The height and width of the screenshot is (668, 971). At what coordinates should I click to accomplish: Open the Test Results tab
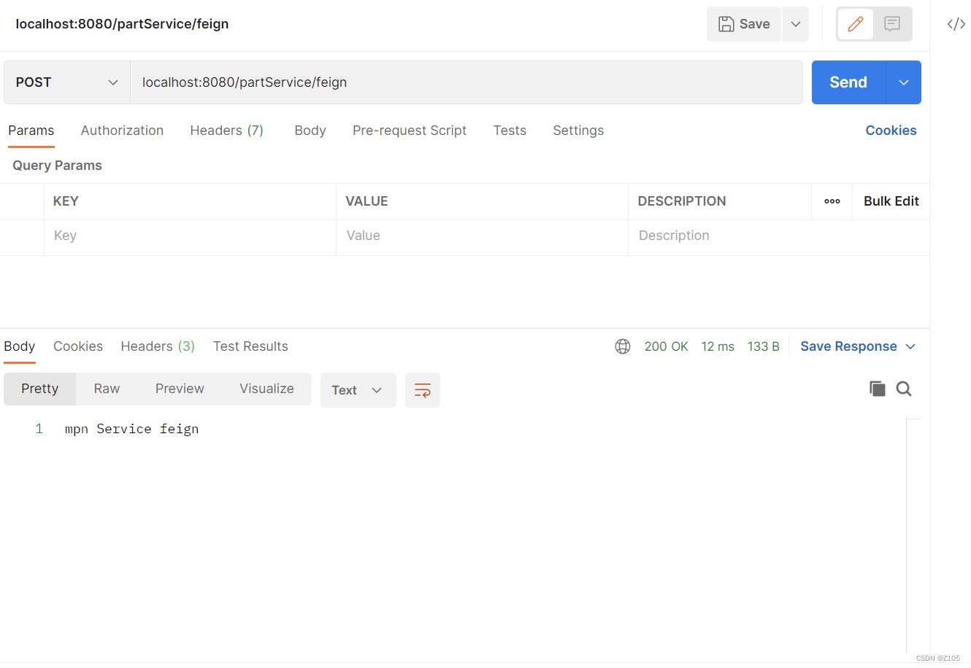(x=250, y=346)
